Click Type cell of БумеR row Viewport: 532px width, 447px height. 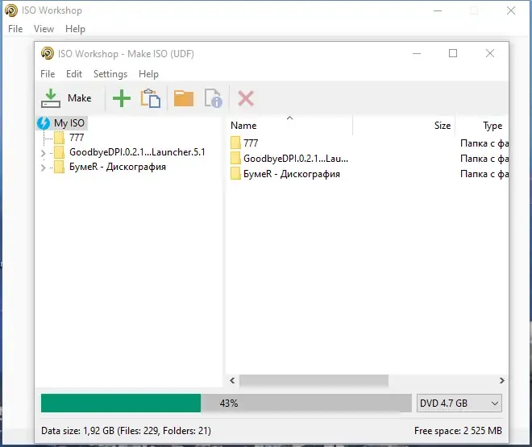[484, 174]
